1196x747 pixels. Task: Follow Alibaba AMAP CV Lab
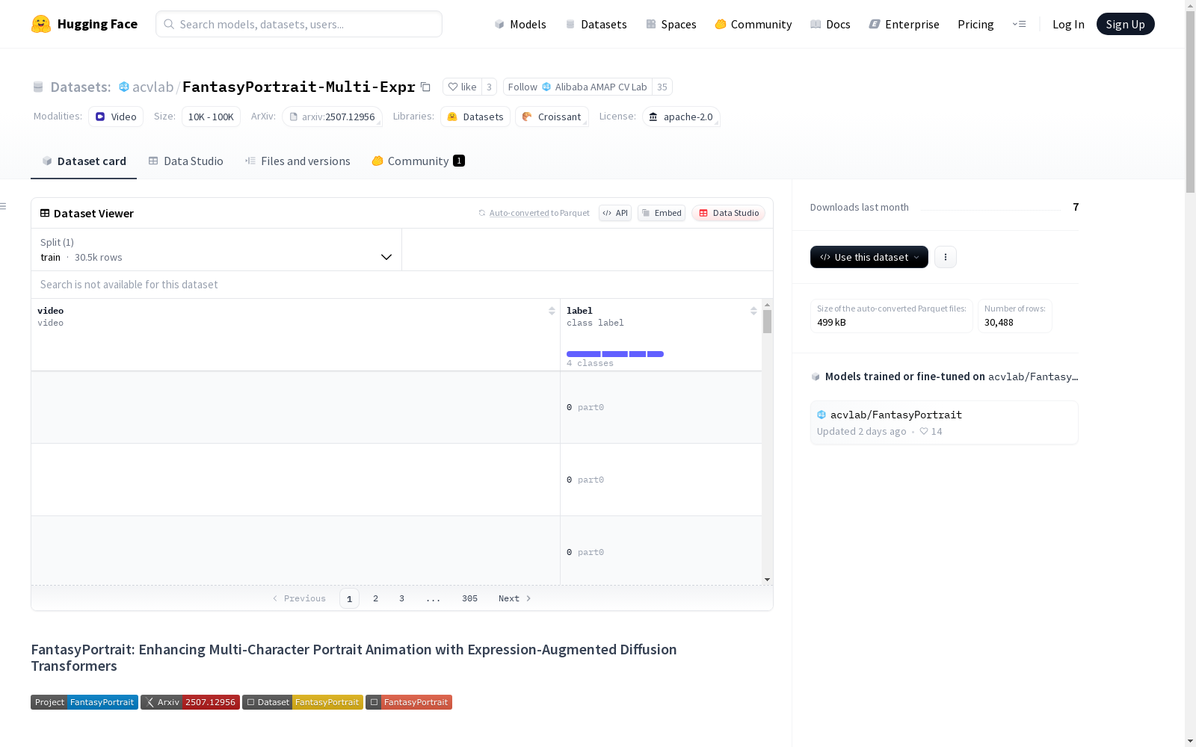click(x=577, y=87)
